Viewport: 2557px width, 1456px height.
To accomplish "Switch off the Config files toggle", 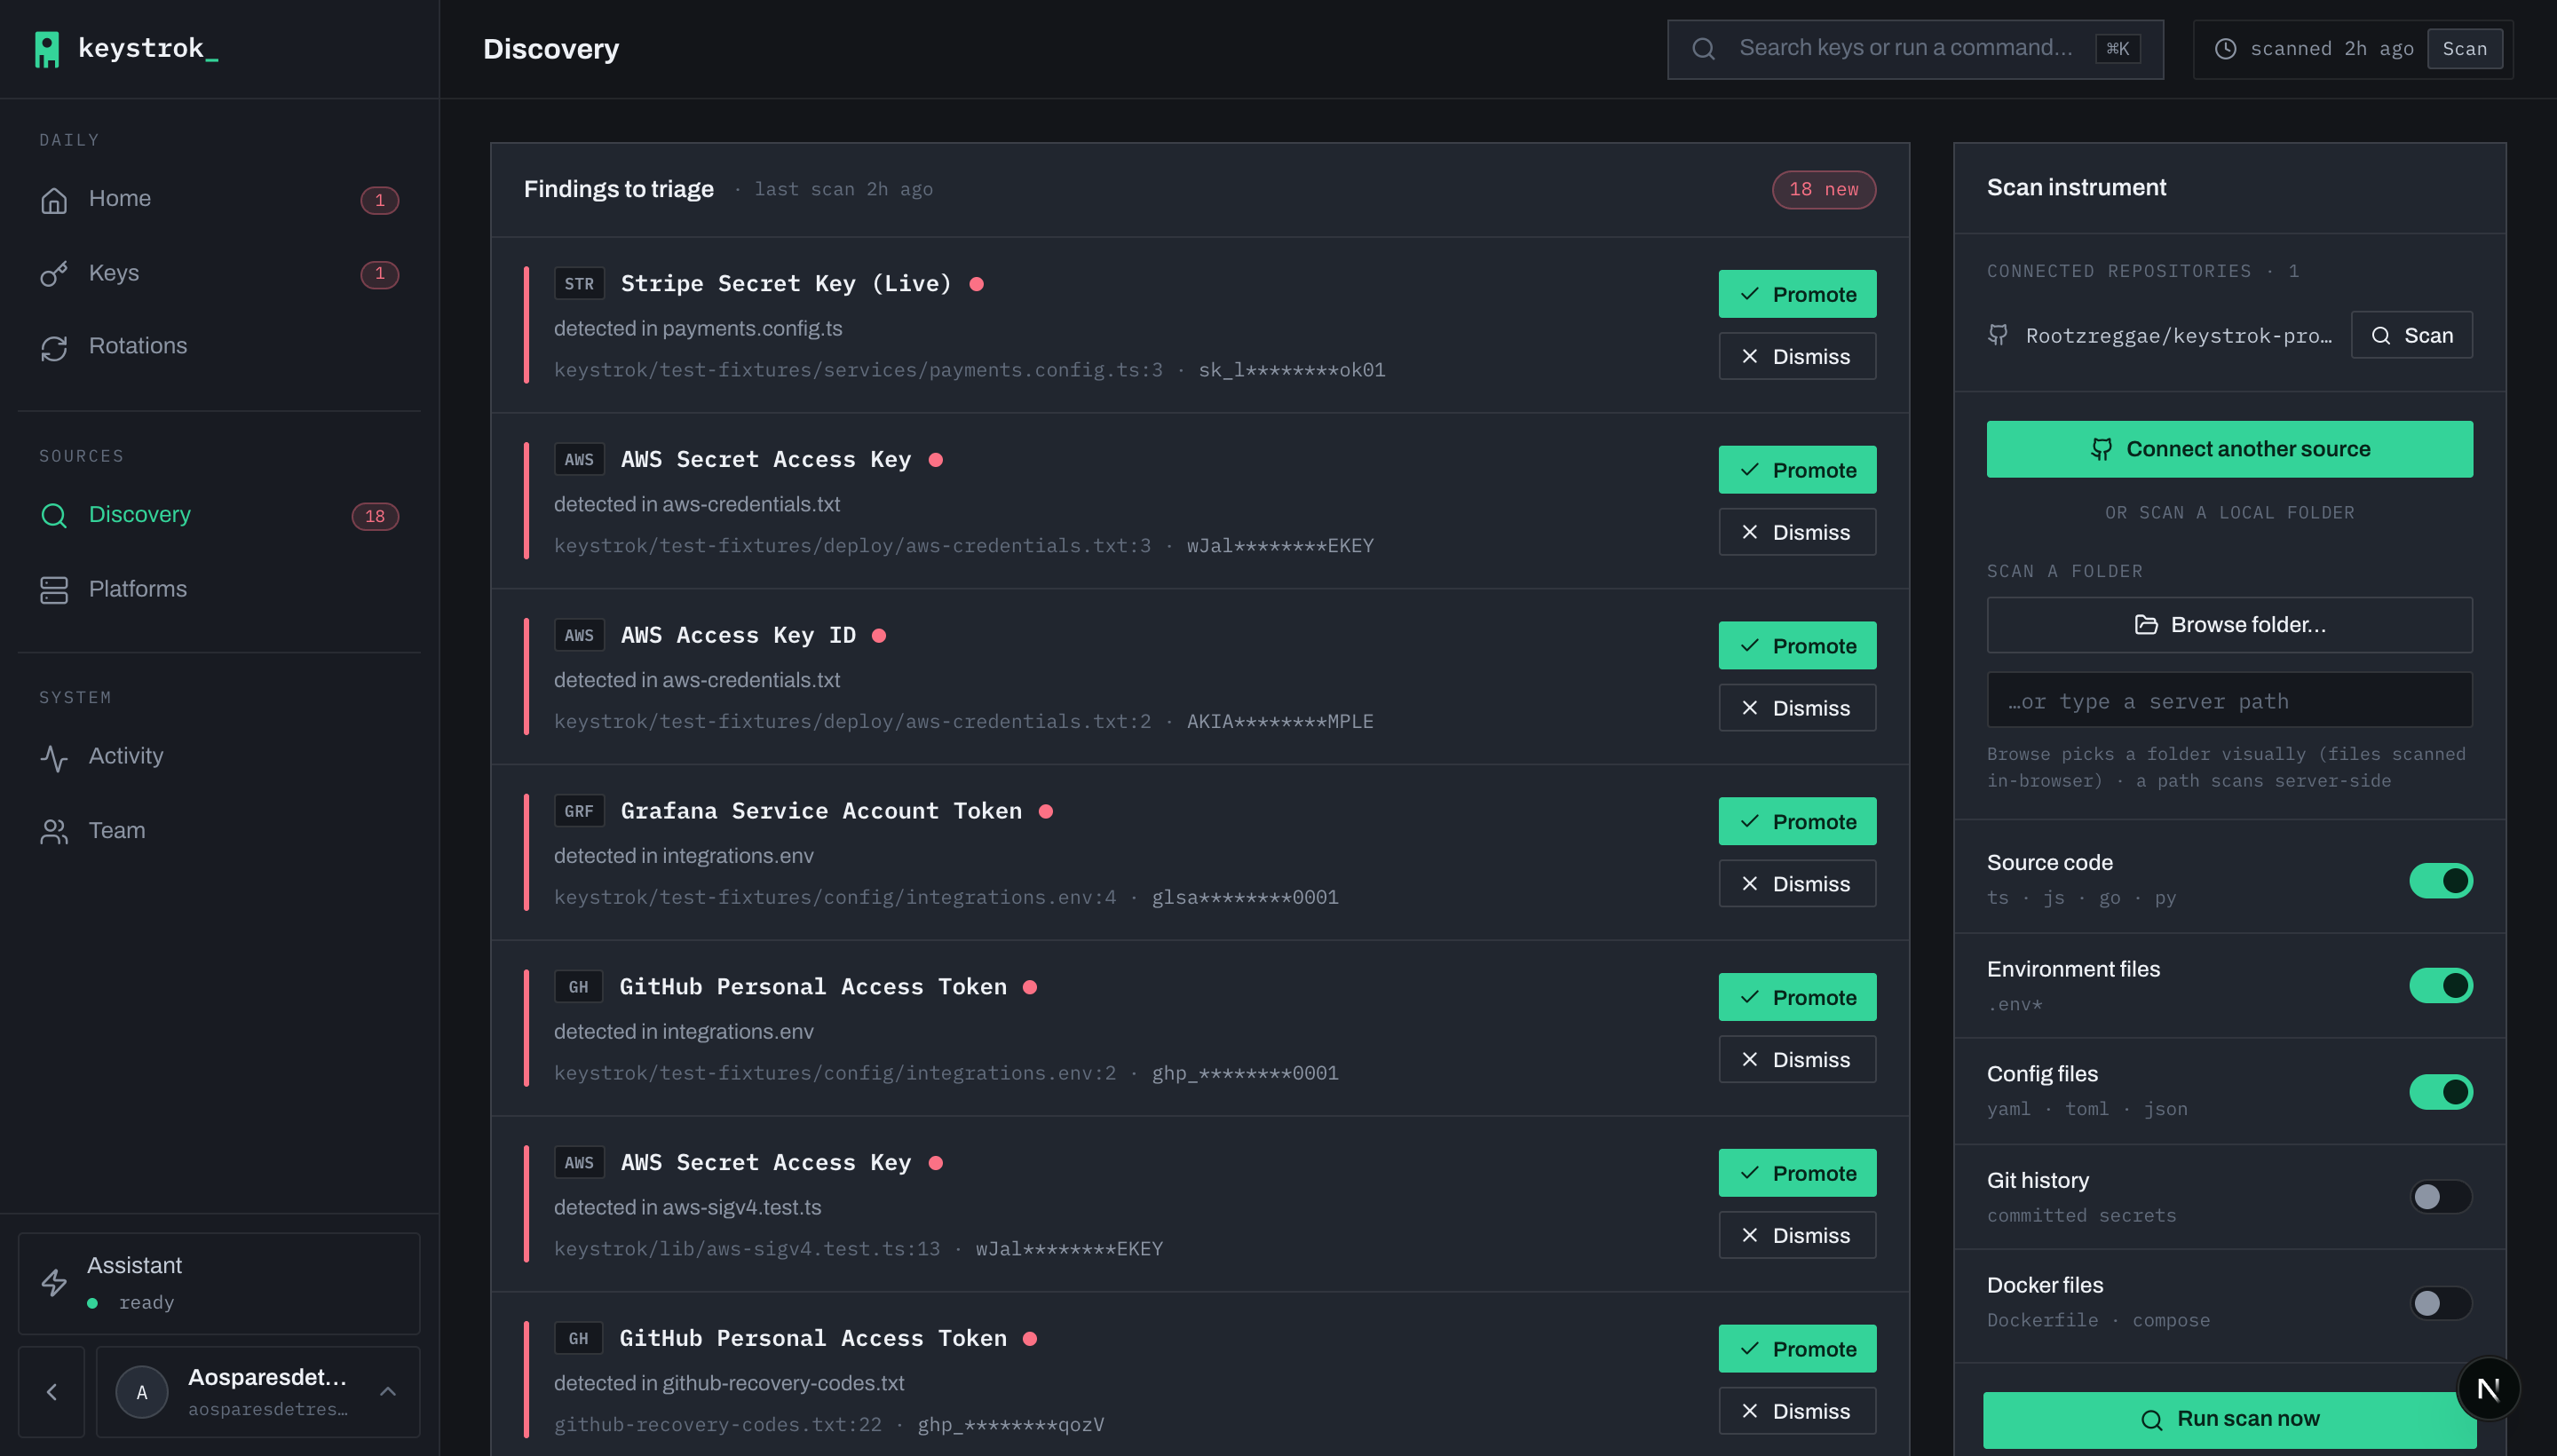I will pyautogui.click(x=2441, y=1092).
